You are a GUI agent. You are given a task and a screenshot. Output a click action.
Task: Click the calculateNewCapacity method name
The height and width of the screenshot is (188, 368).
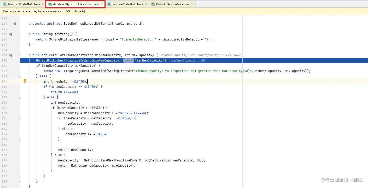[x=67, y=55]
